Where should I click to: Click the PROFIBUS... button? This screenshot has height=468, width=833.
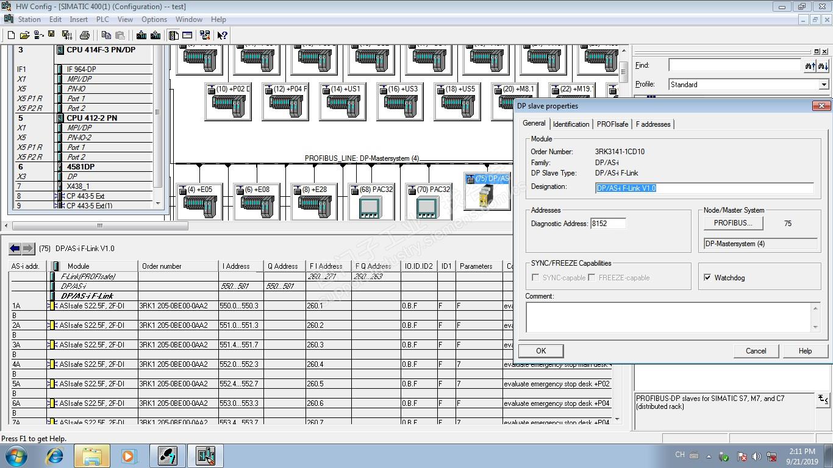tap(733, 223)
